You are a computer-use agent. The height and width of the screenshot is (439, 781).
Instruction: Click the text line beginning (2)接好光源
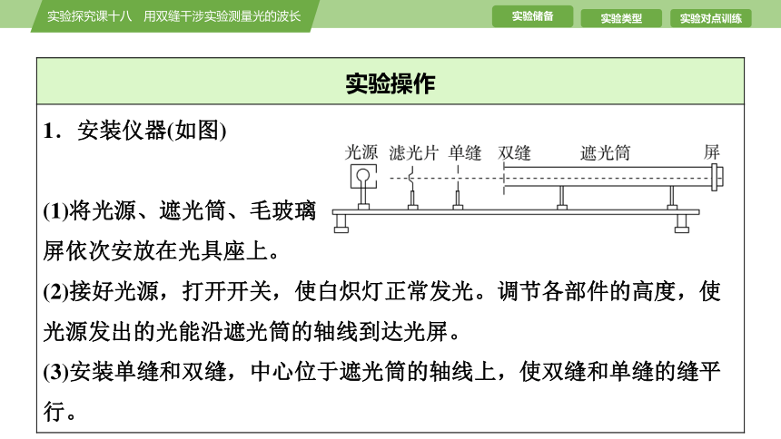pos(381,291)
